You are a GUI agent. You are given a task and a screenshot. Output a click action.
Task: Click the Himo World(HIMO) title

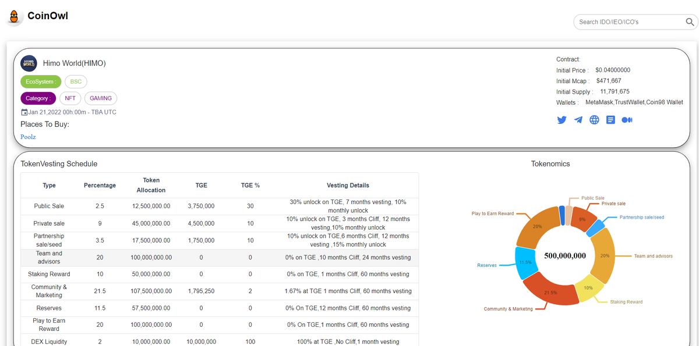(x=75, y=63)
